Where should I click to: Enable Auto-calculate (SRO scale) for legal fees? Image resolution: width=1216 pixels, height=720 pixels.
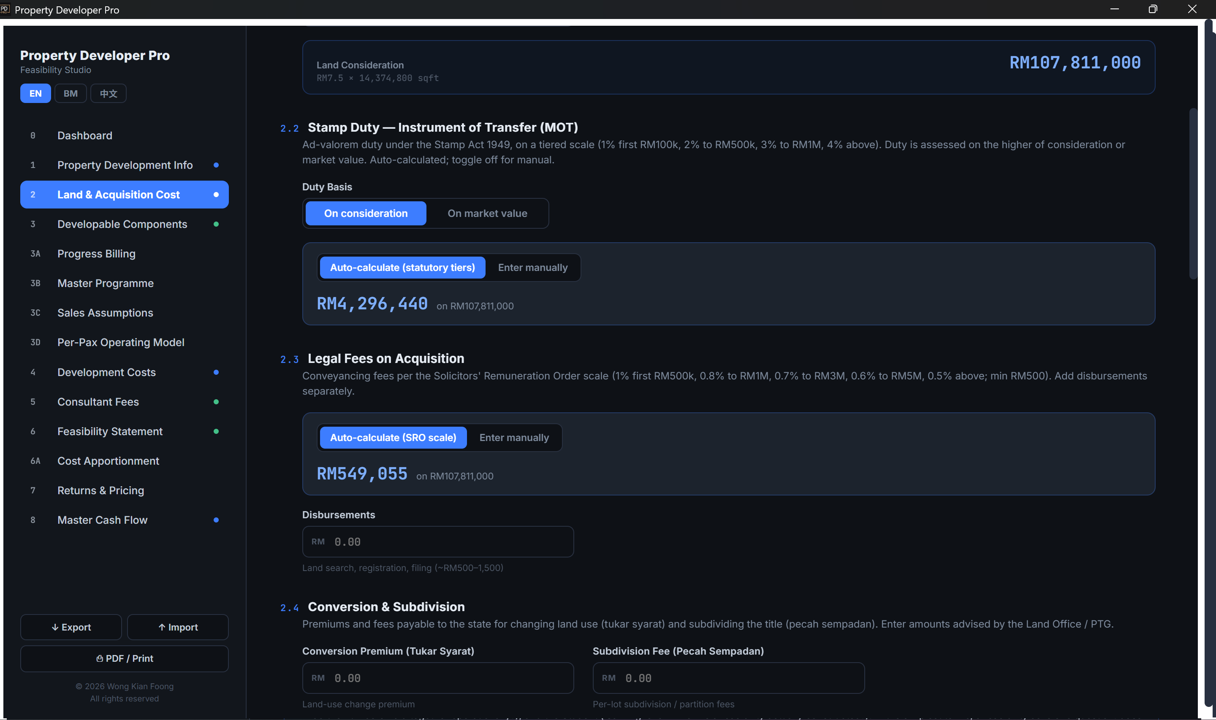393,438
